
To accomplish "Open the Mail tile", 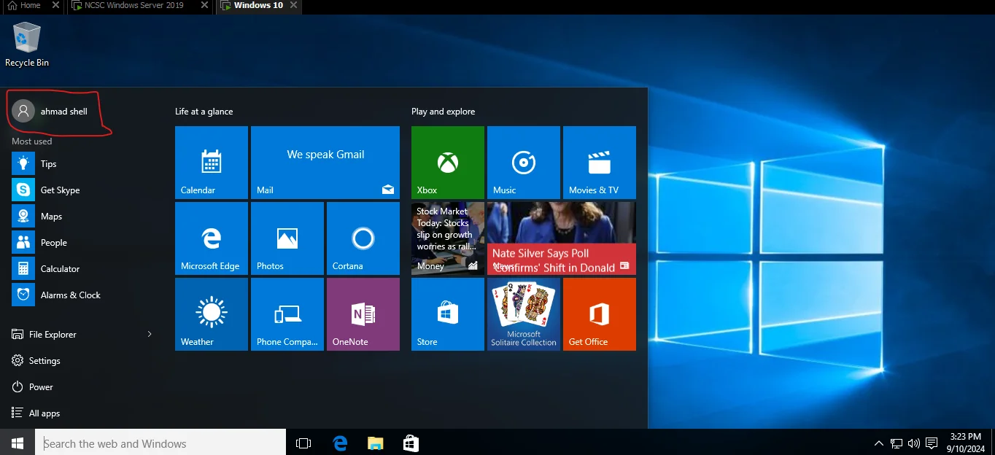I will [x=325, y=163].
